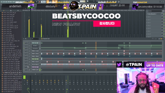The image size is (165, 93).
Task: Enable the first step of channel 8 row
Action: (42, 62)
